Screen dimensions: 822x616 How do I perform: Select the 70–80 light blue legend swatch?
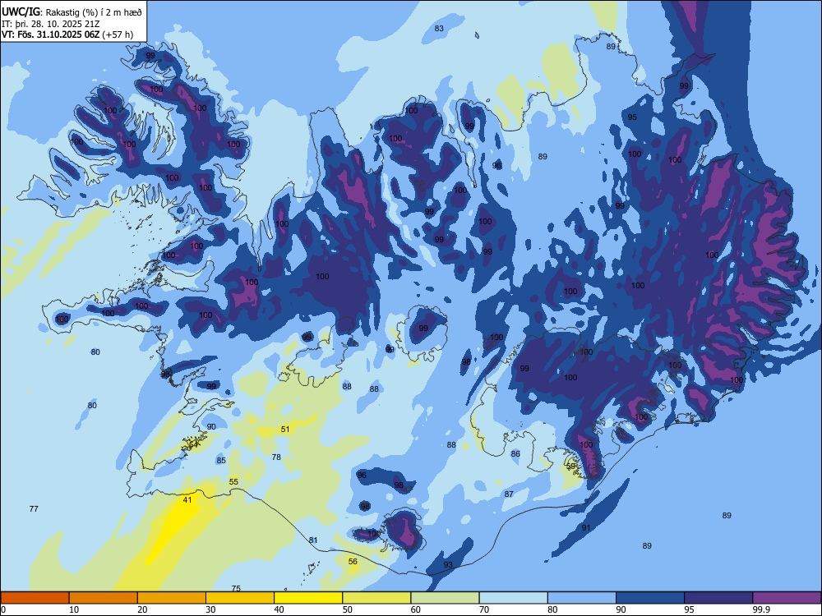click(x=513, y=598)
